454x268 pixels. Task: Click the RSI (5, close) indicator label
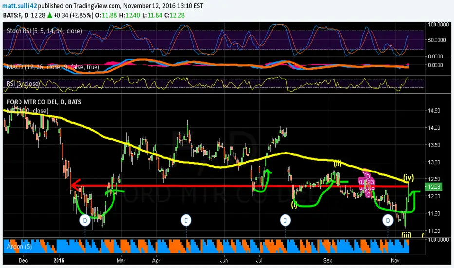[x=23, y=84]
